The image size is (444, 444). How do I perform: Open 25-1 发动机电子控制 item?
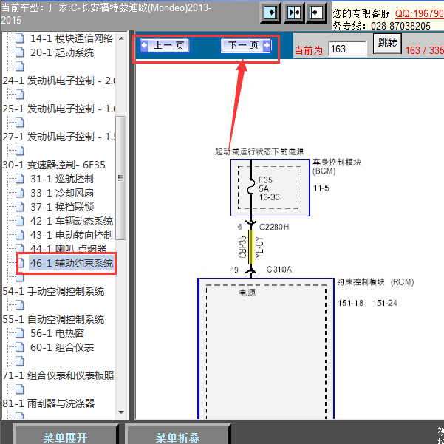pyautogui.click(x=58, y=109)
